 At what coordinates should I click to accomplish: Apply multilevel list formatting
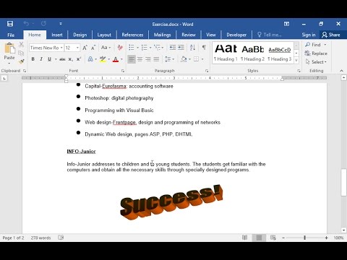point(157,48)
